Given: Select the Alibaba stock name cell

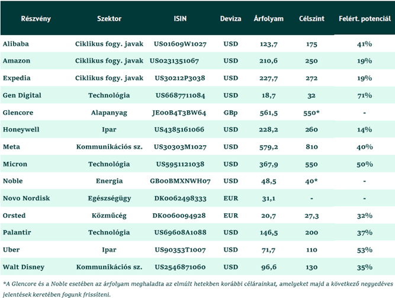Looking at the screenshot, I should 16,44.
